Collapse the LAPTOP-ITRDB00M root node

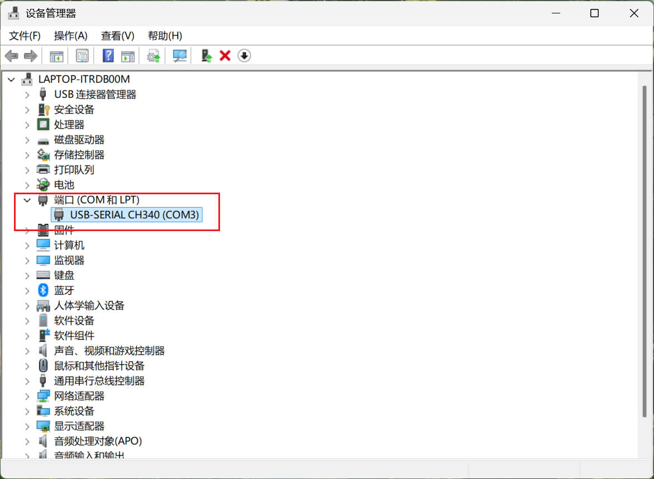point(11,79)
